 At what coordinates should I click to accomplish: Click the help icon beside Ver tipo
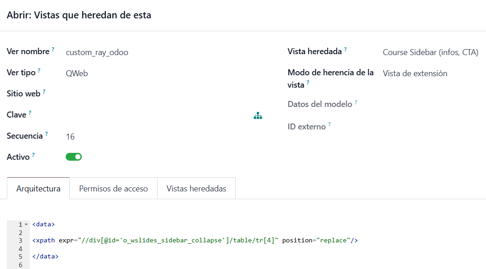tap(39, 71)
